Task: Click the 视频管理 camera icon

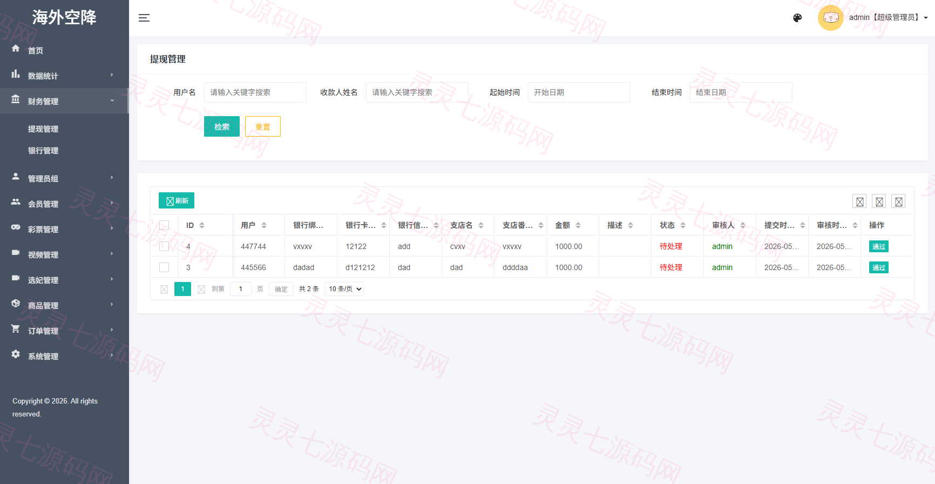Action: (16, 253)
